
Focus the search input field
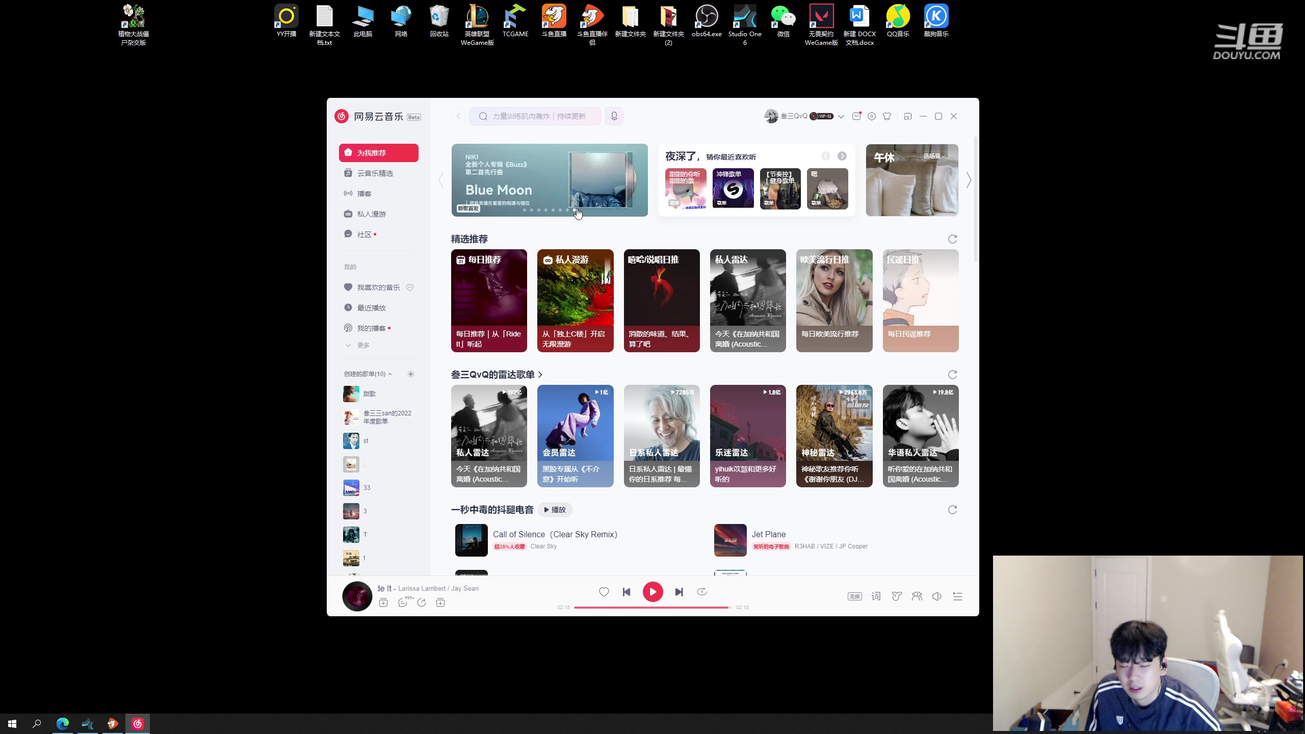pyautogui.click(x=535, y=116)
